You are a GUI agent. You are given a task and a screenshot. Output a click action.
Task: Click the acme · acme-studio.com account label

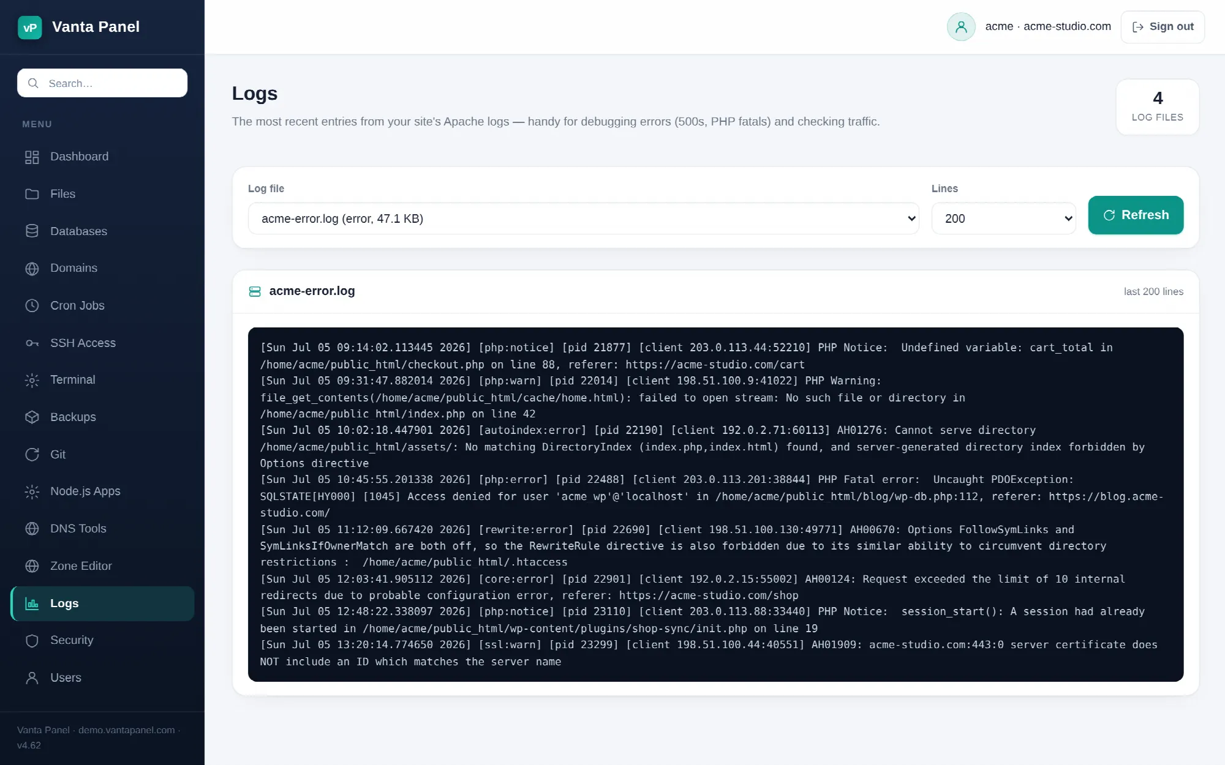(1047, 26)
